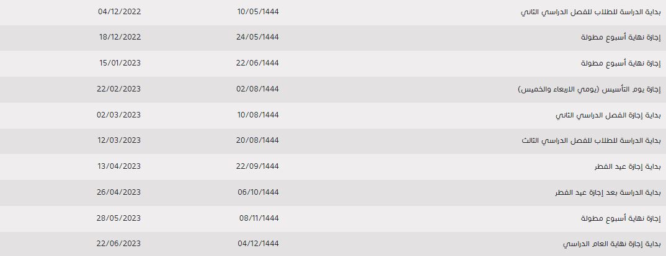Select the Hijri date 10/05/1444
666x256 pixels.
pyautogui.click(x=258, y=12)
